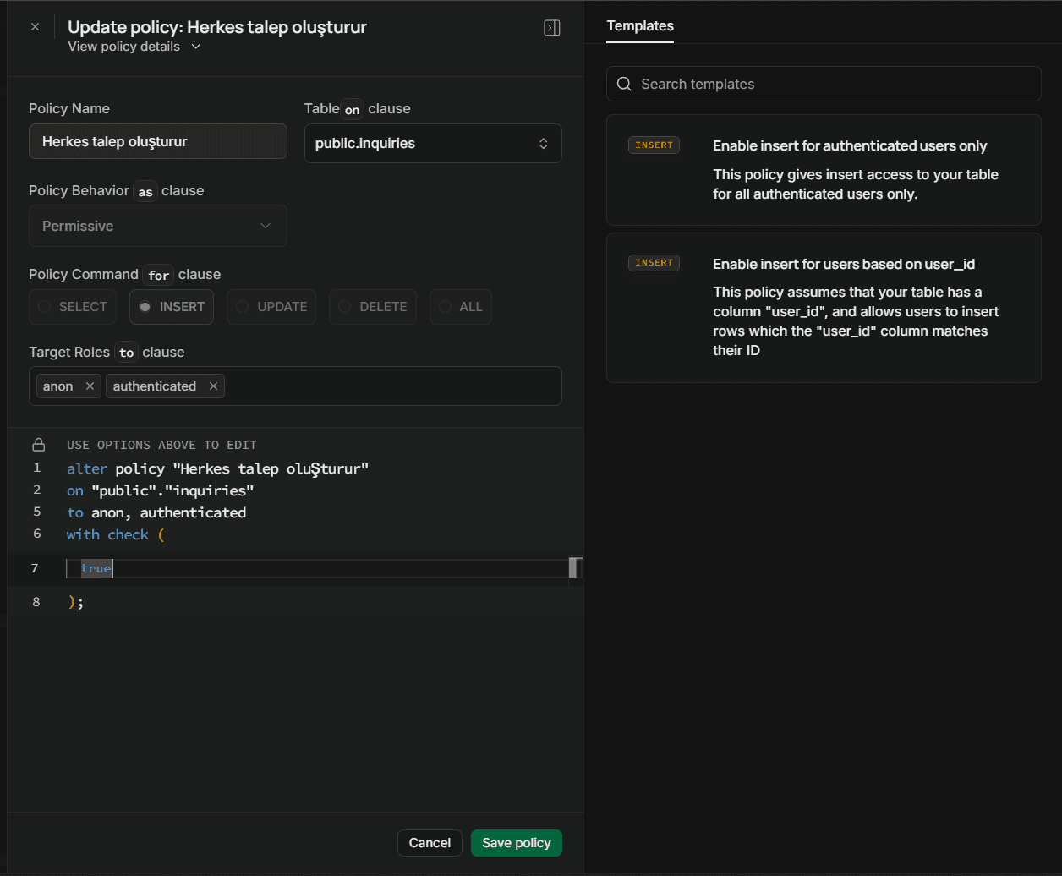1062x876 pixels.
Task: Click the 'Policy Name' label
Action: click(x=69, y=108)
